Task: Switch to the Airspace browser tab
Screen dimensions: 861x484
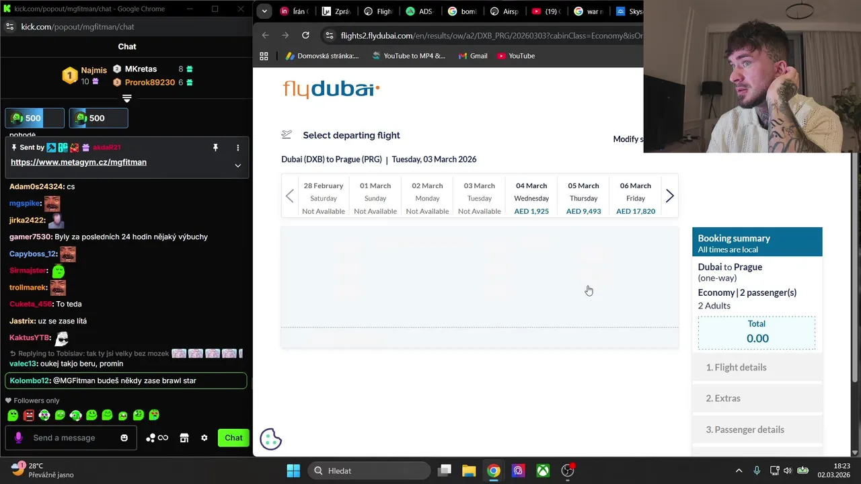Action: coord(504,11)
